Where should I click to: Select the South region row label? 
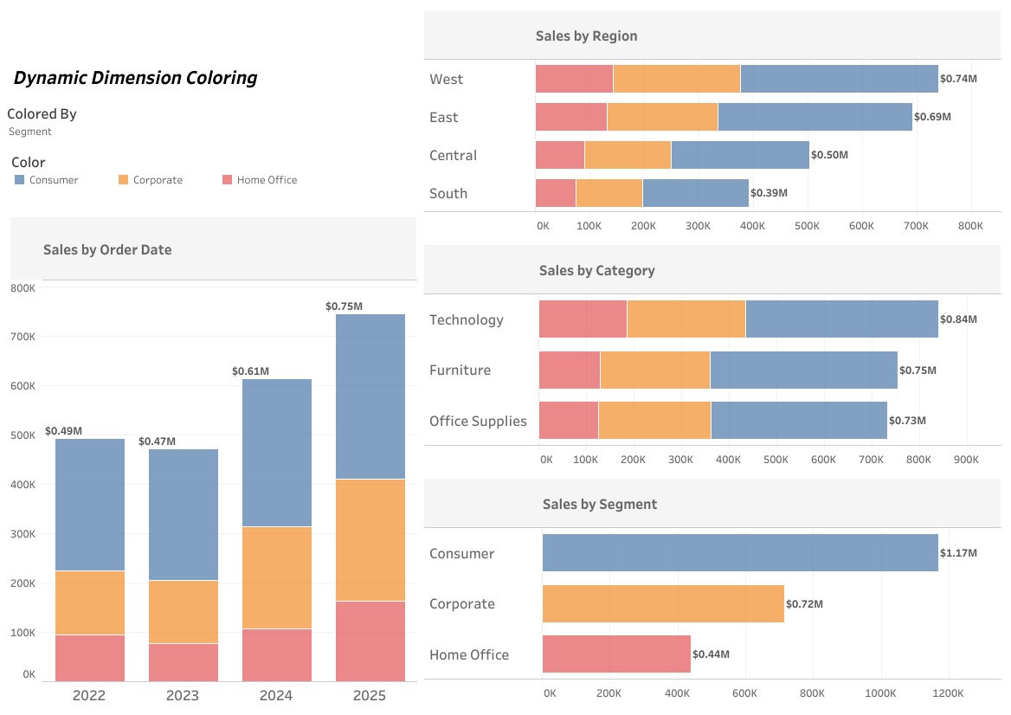(x=448, y=193)
